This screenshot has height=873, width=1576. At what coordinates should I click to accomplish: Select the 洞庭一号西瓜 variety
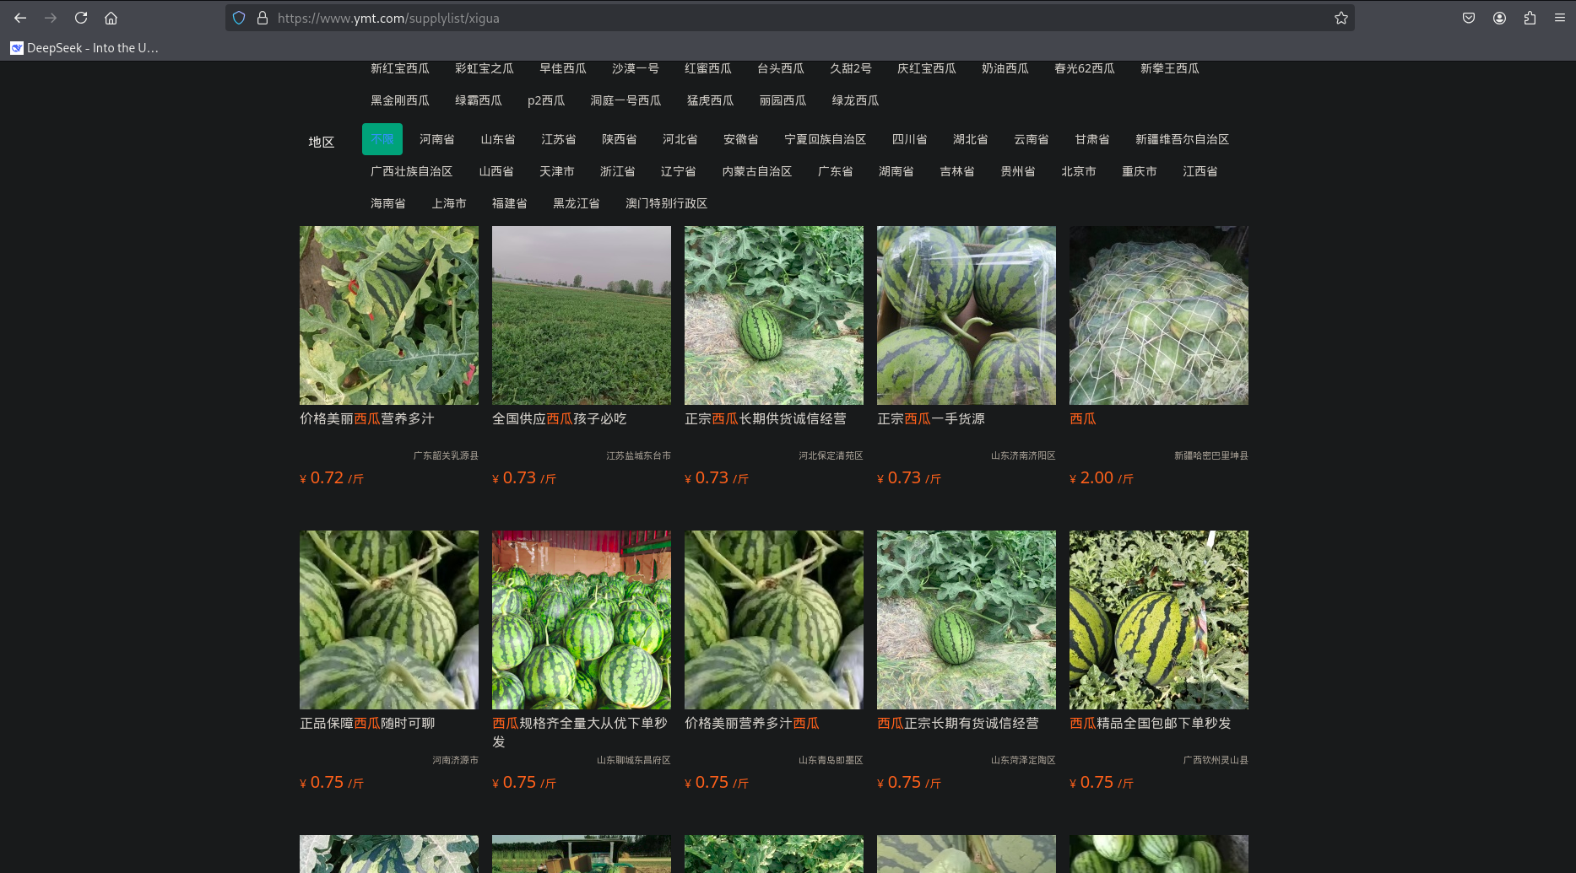click(626, 100)
